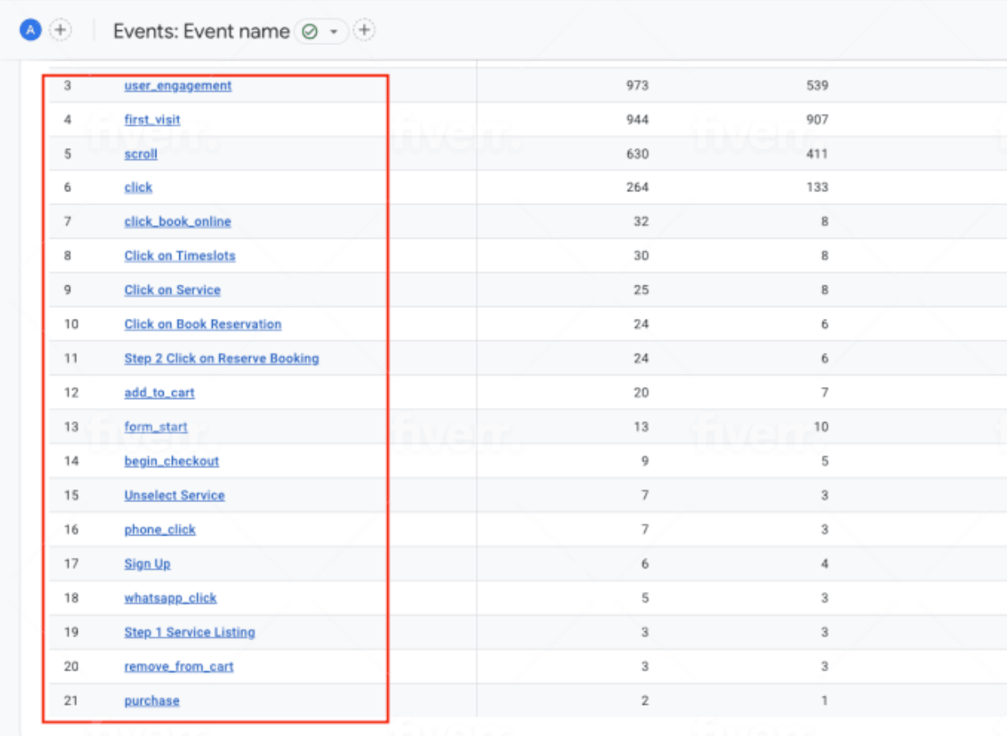Image resolution: width=1007 pixels, height=736 pixels.
Task: Open the Events: Event name status dropdown
Action: click(321, 31)
